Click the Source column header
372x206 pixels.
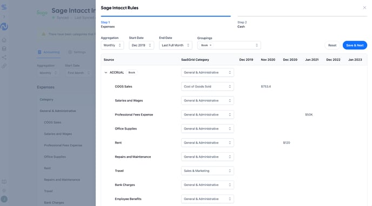coord(109,60)
